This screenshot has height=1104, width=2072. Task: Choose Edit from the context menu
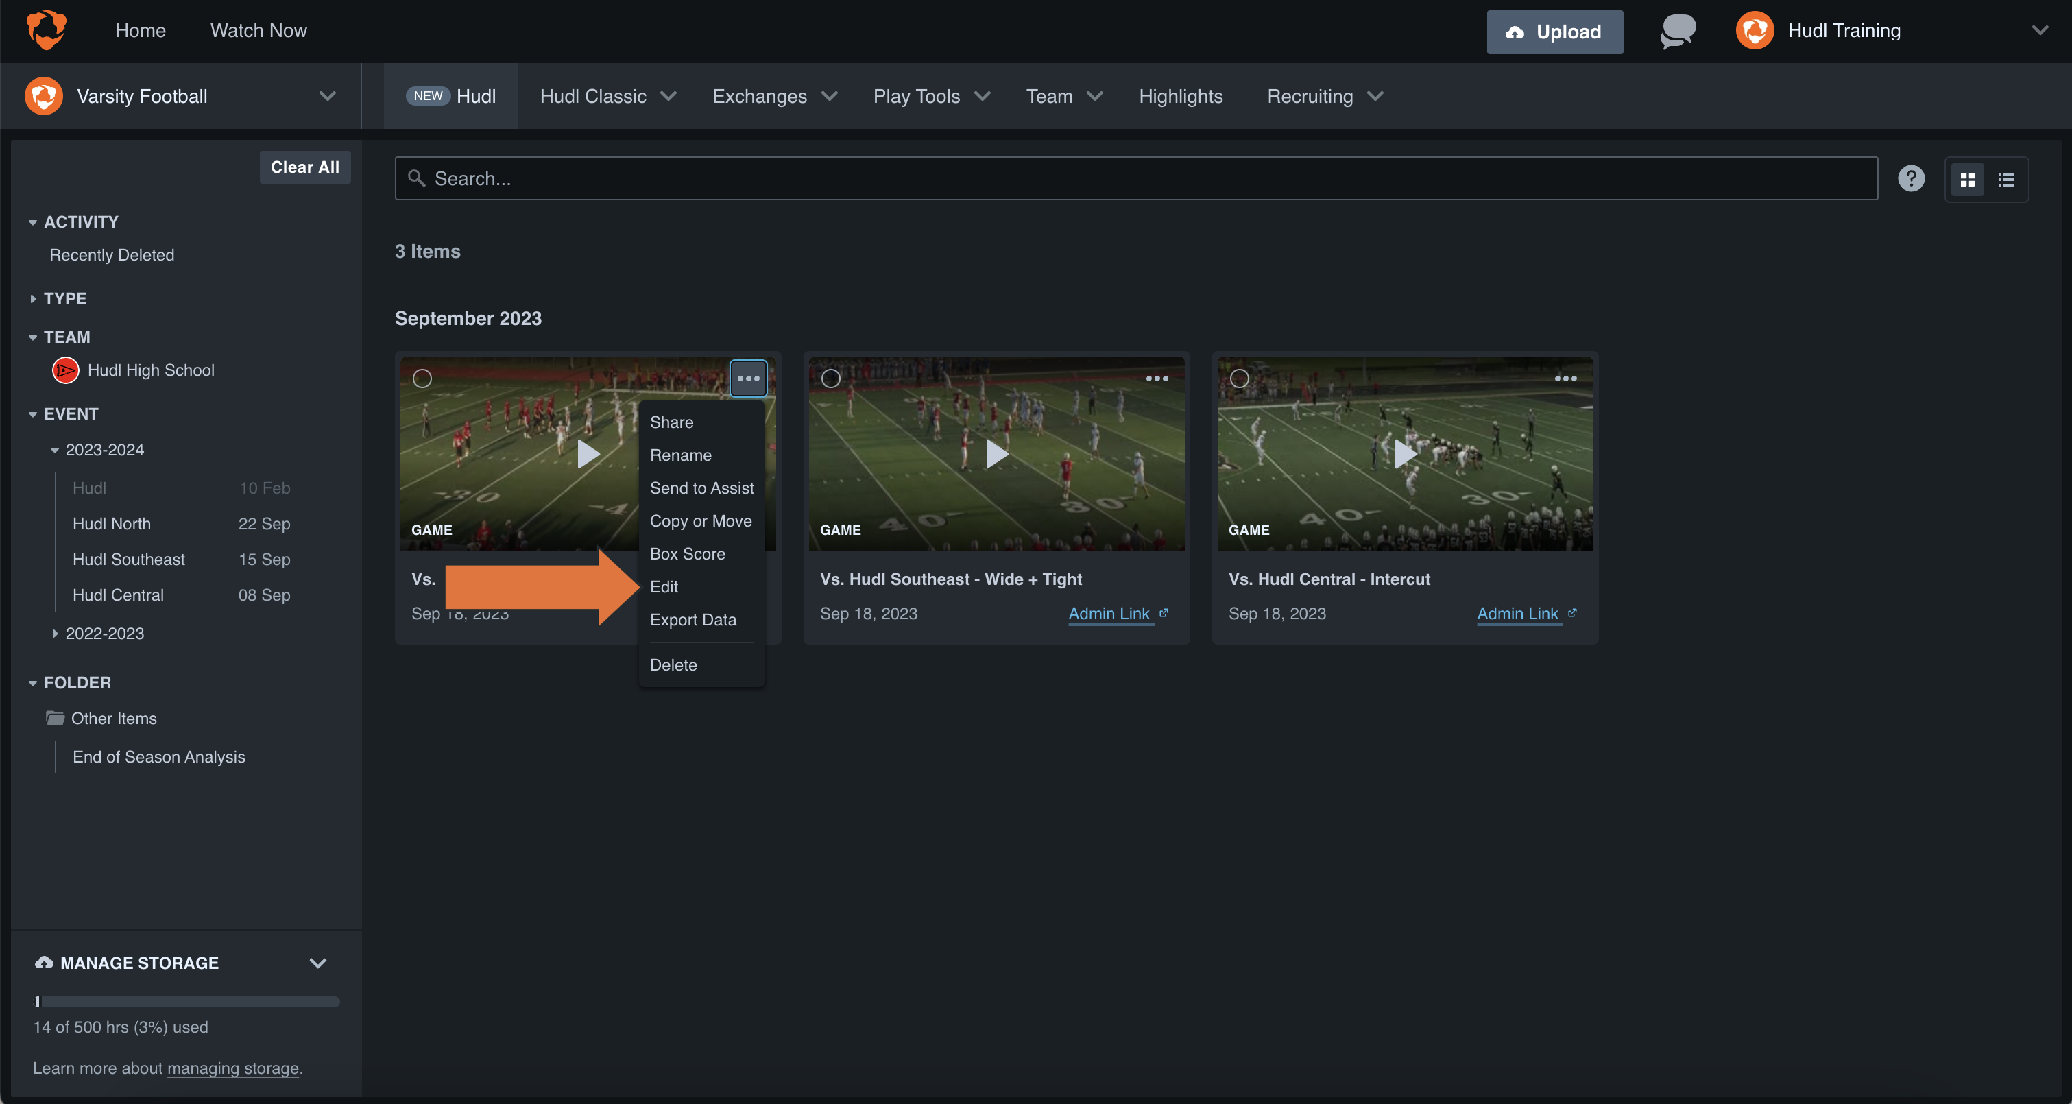tap(664, 586)
